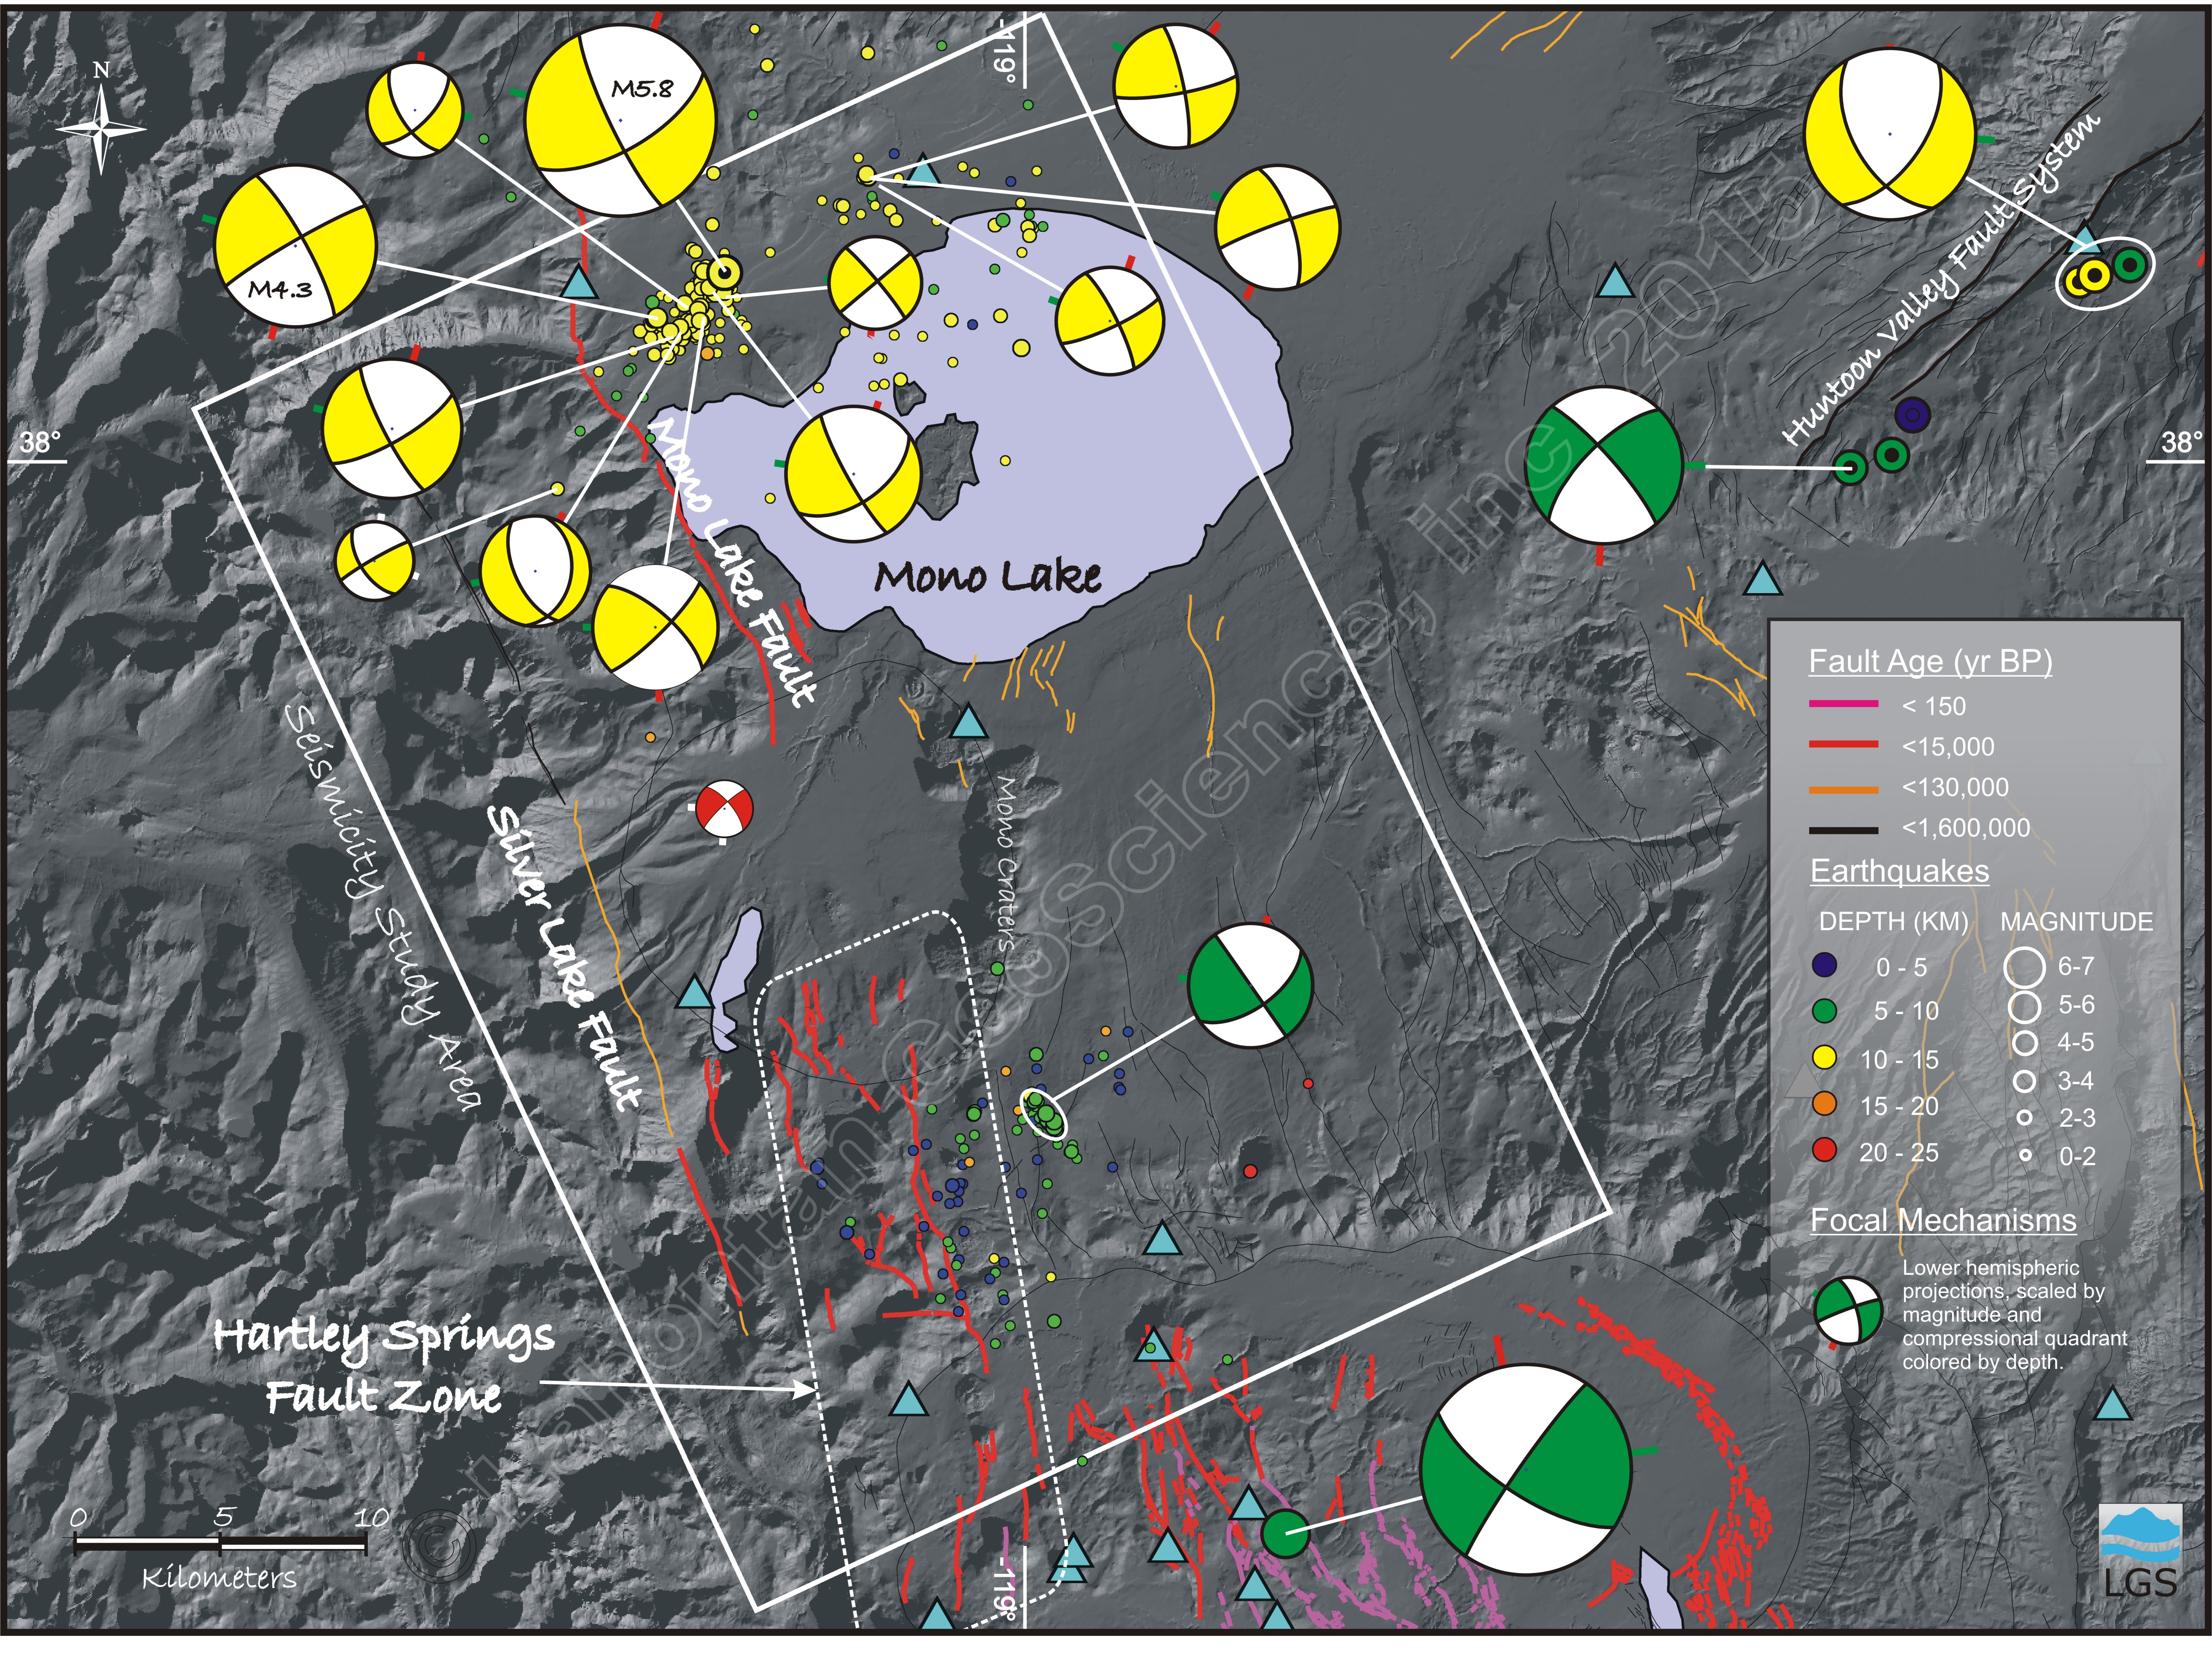The image size is (2212, 1665).
Task: Click the large green earthquake circle amid magenta faults
Action: tap(1284, 1533)
